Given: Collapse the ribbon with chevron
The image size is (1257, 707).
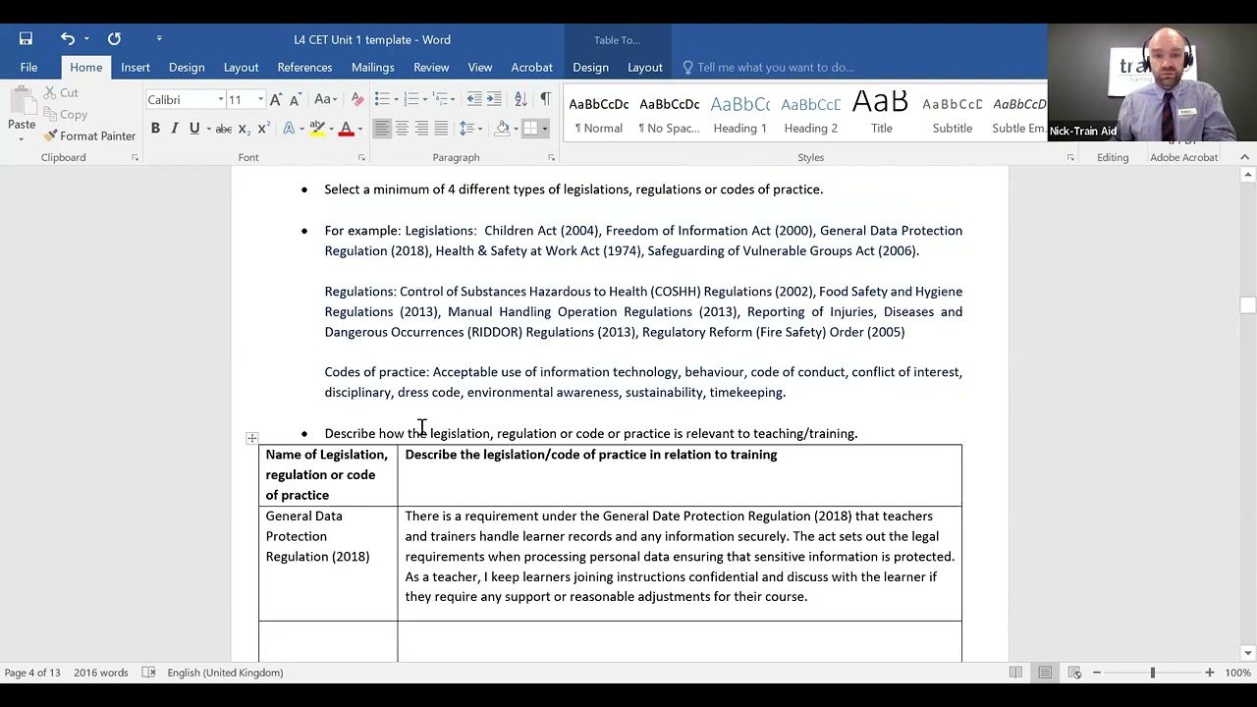Looking at the screenshot, I should point(1244,157).
